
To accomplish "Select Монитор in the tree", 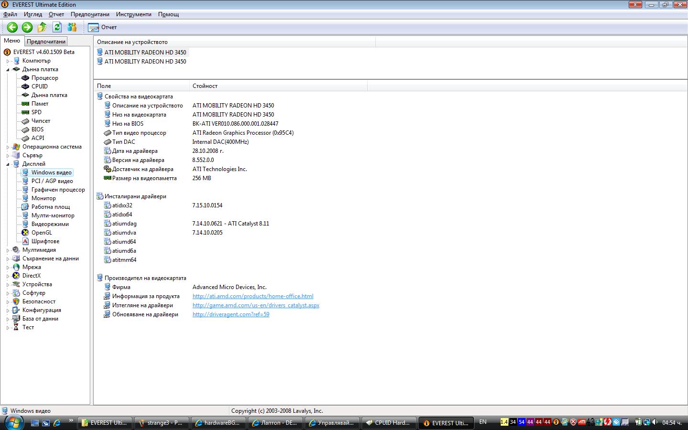I will (x=43, y=198).
